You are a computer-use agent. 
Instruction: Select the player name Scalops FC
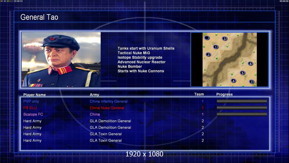[33, 114]
